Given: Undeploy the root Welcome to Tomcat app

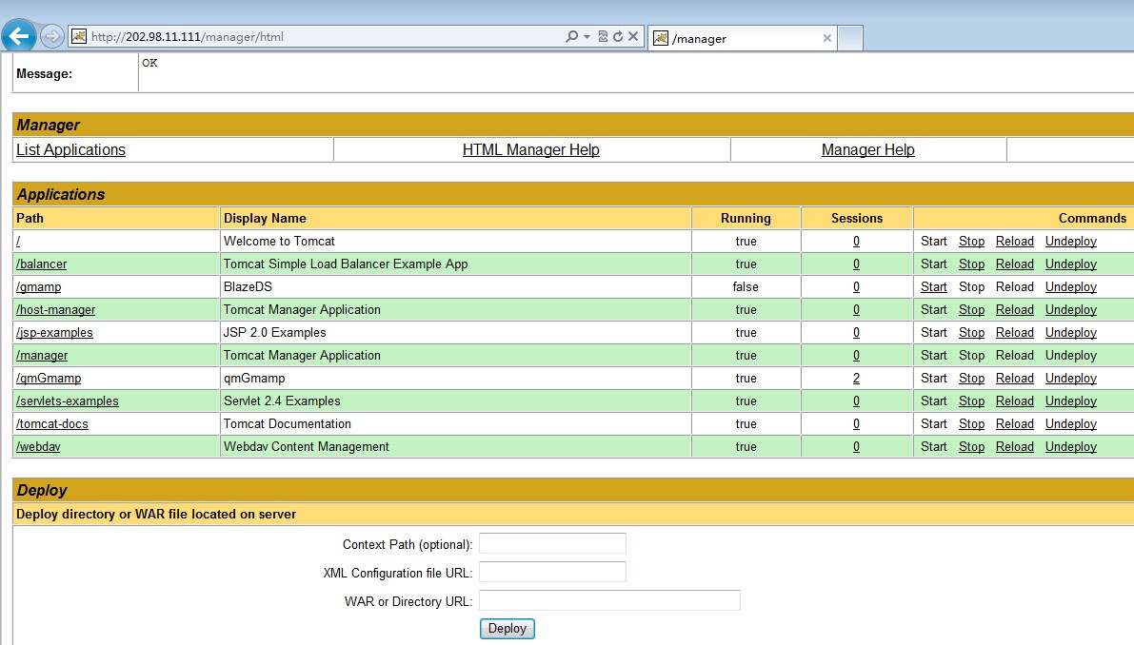Looking at the screenshot, I should (x=1071, y=242).
